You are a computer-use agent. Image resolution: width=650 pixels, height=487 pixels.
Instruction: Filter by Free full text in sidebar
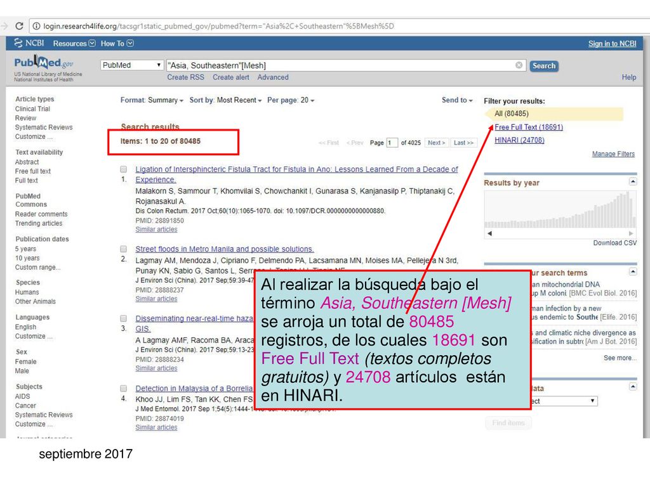point(33,171)
